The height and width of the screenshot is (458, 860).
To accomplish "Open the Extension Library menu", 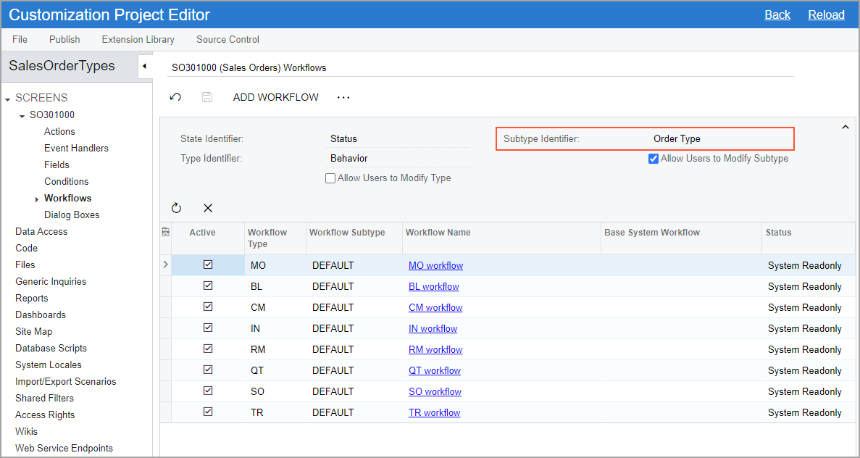I will [x=138, y=39].
